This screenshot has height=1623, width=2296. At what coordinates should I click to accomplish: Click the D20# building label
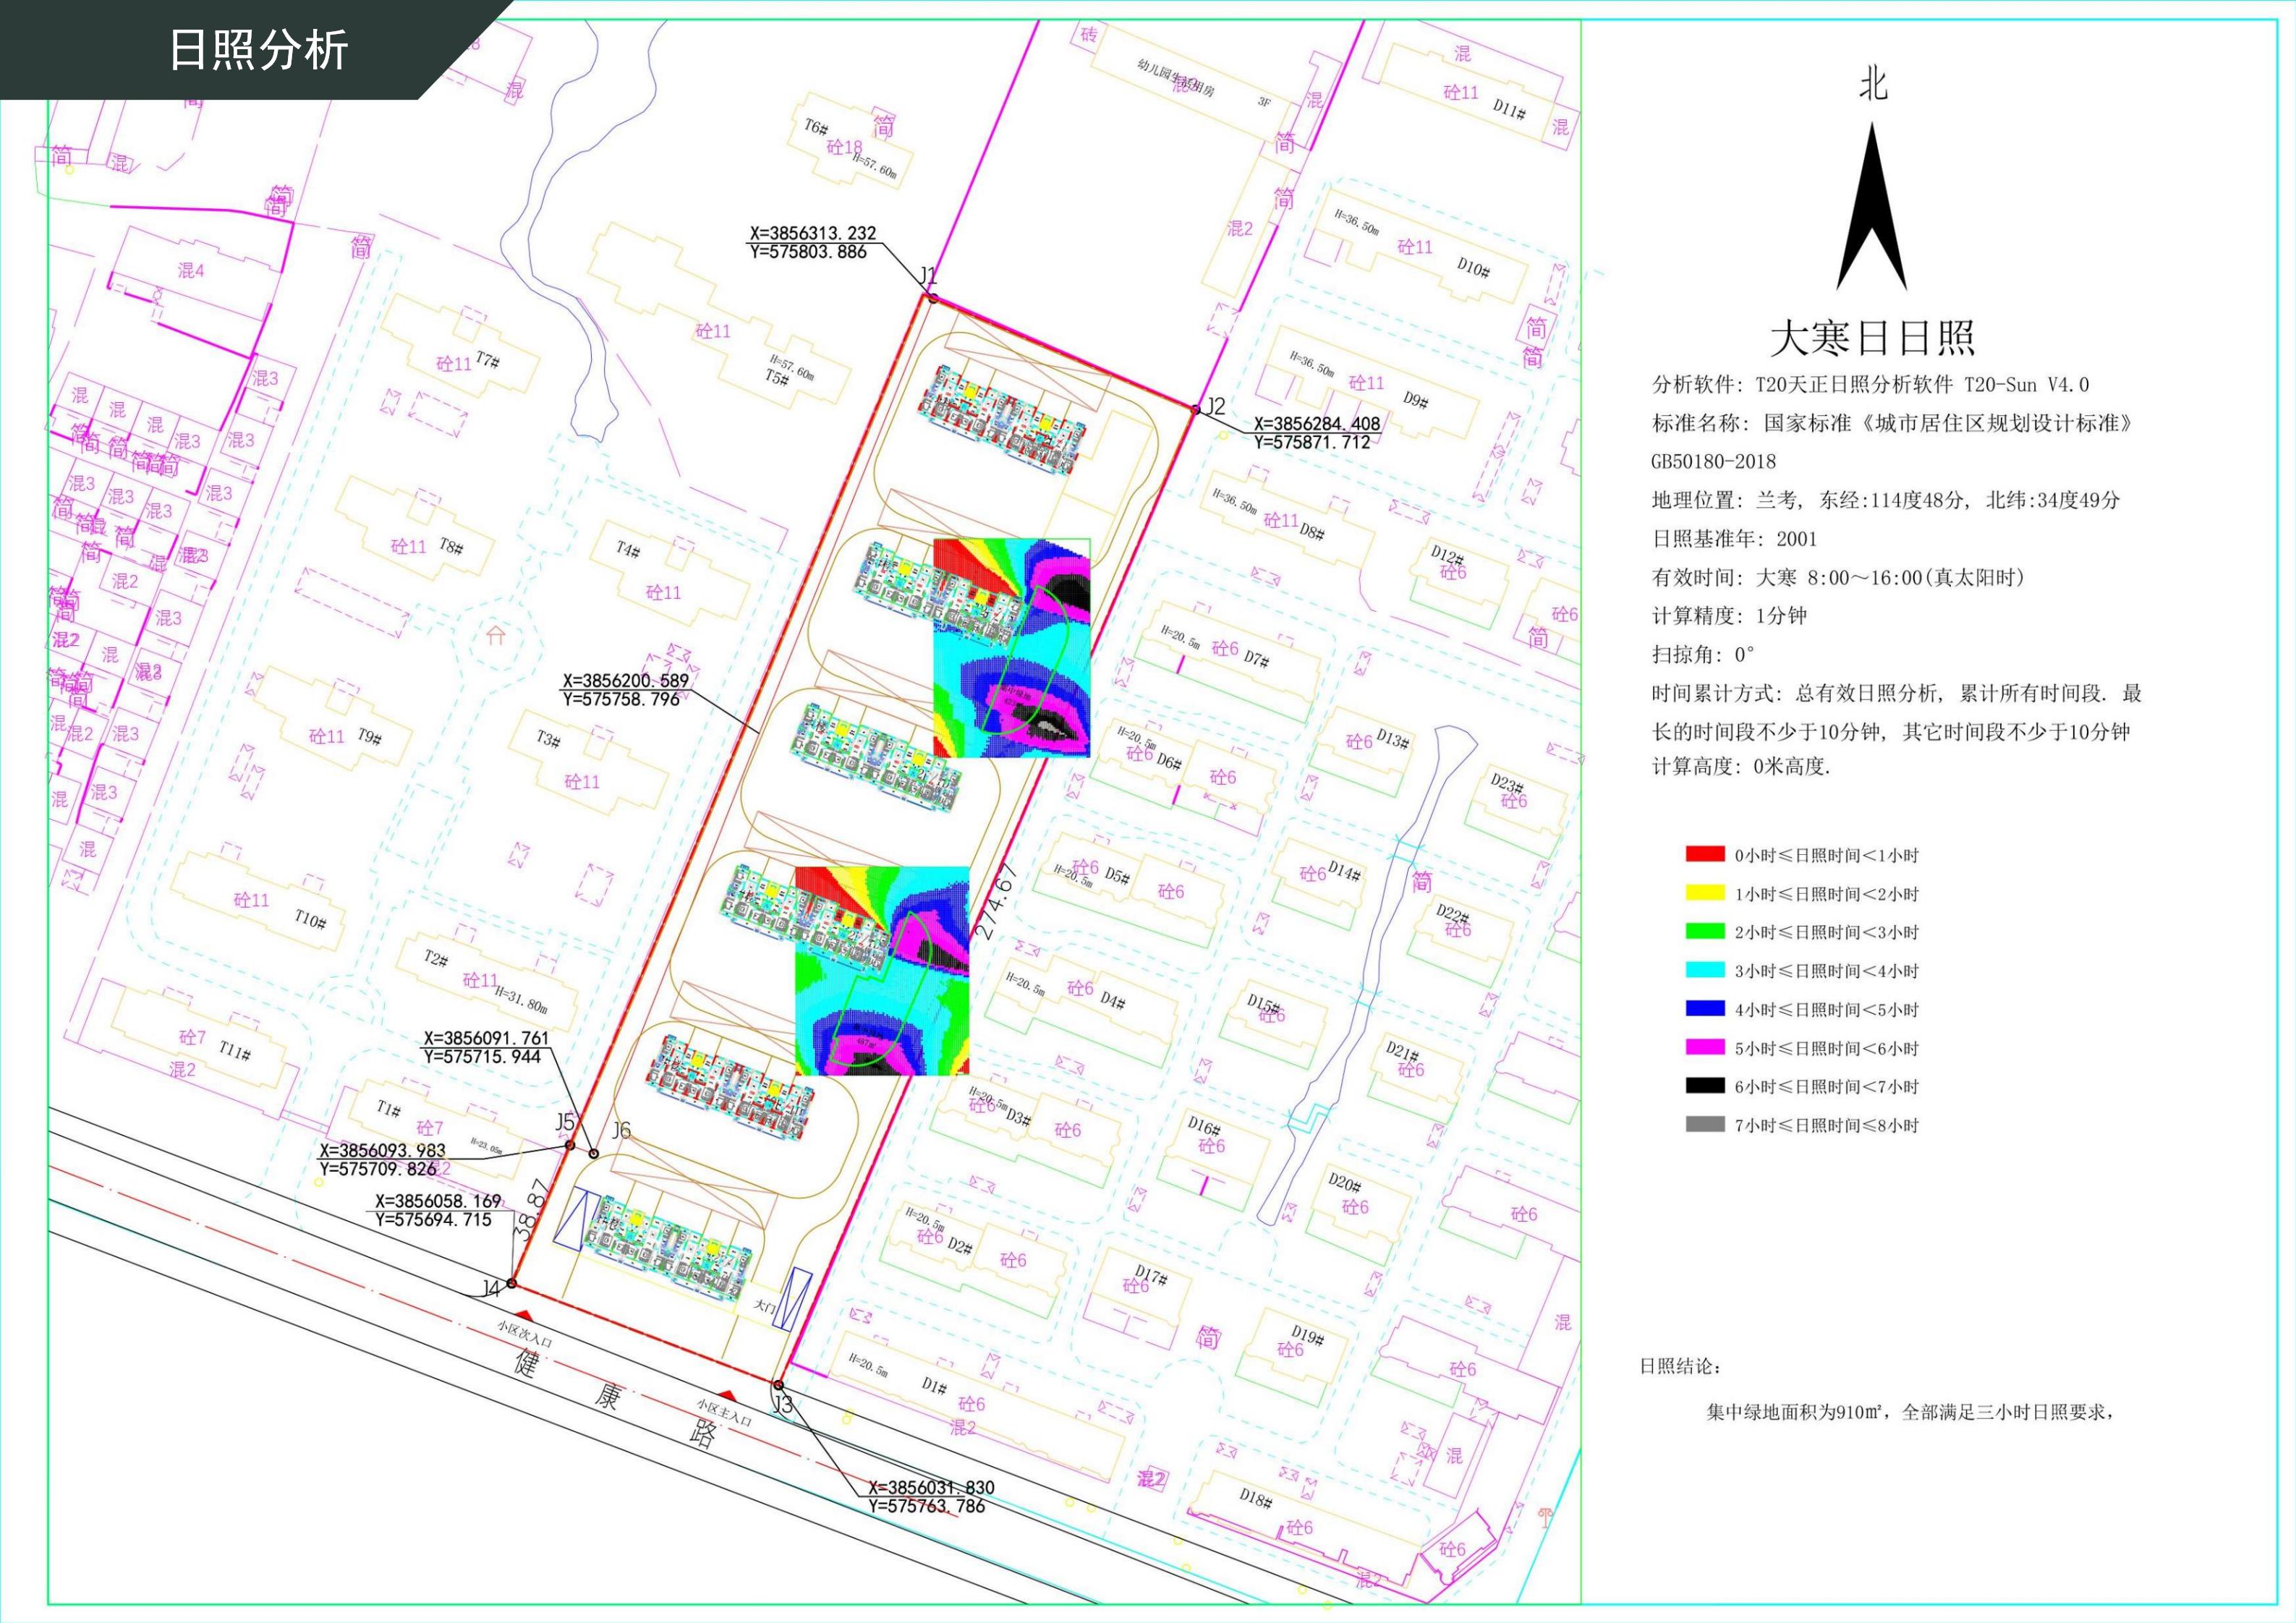(x=1345, y=1183)
